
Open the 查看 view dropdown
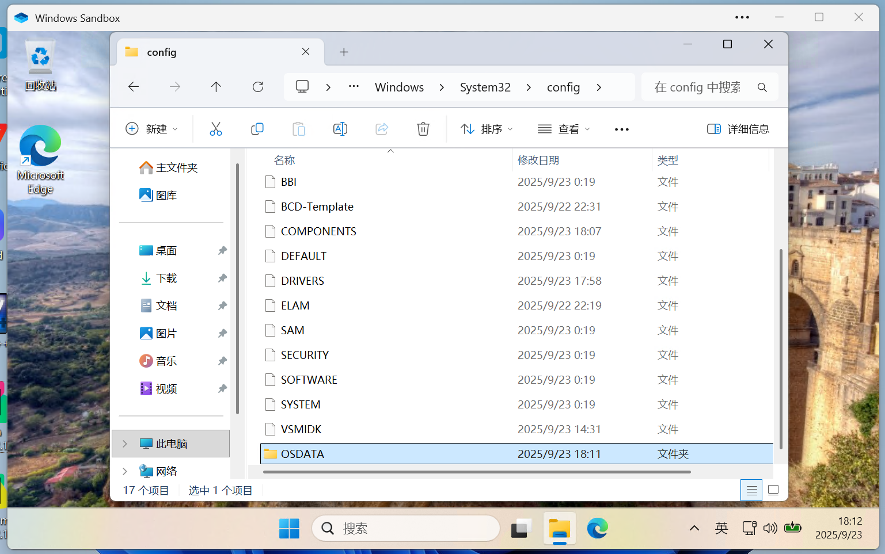(564, 129)
